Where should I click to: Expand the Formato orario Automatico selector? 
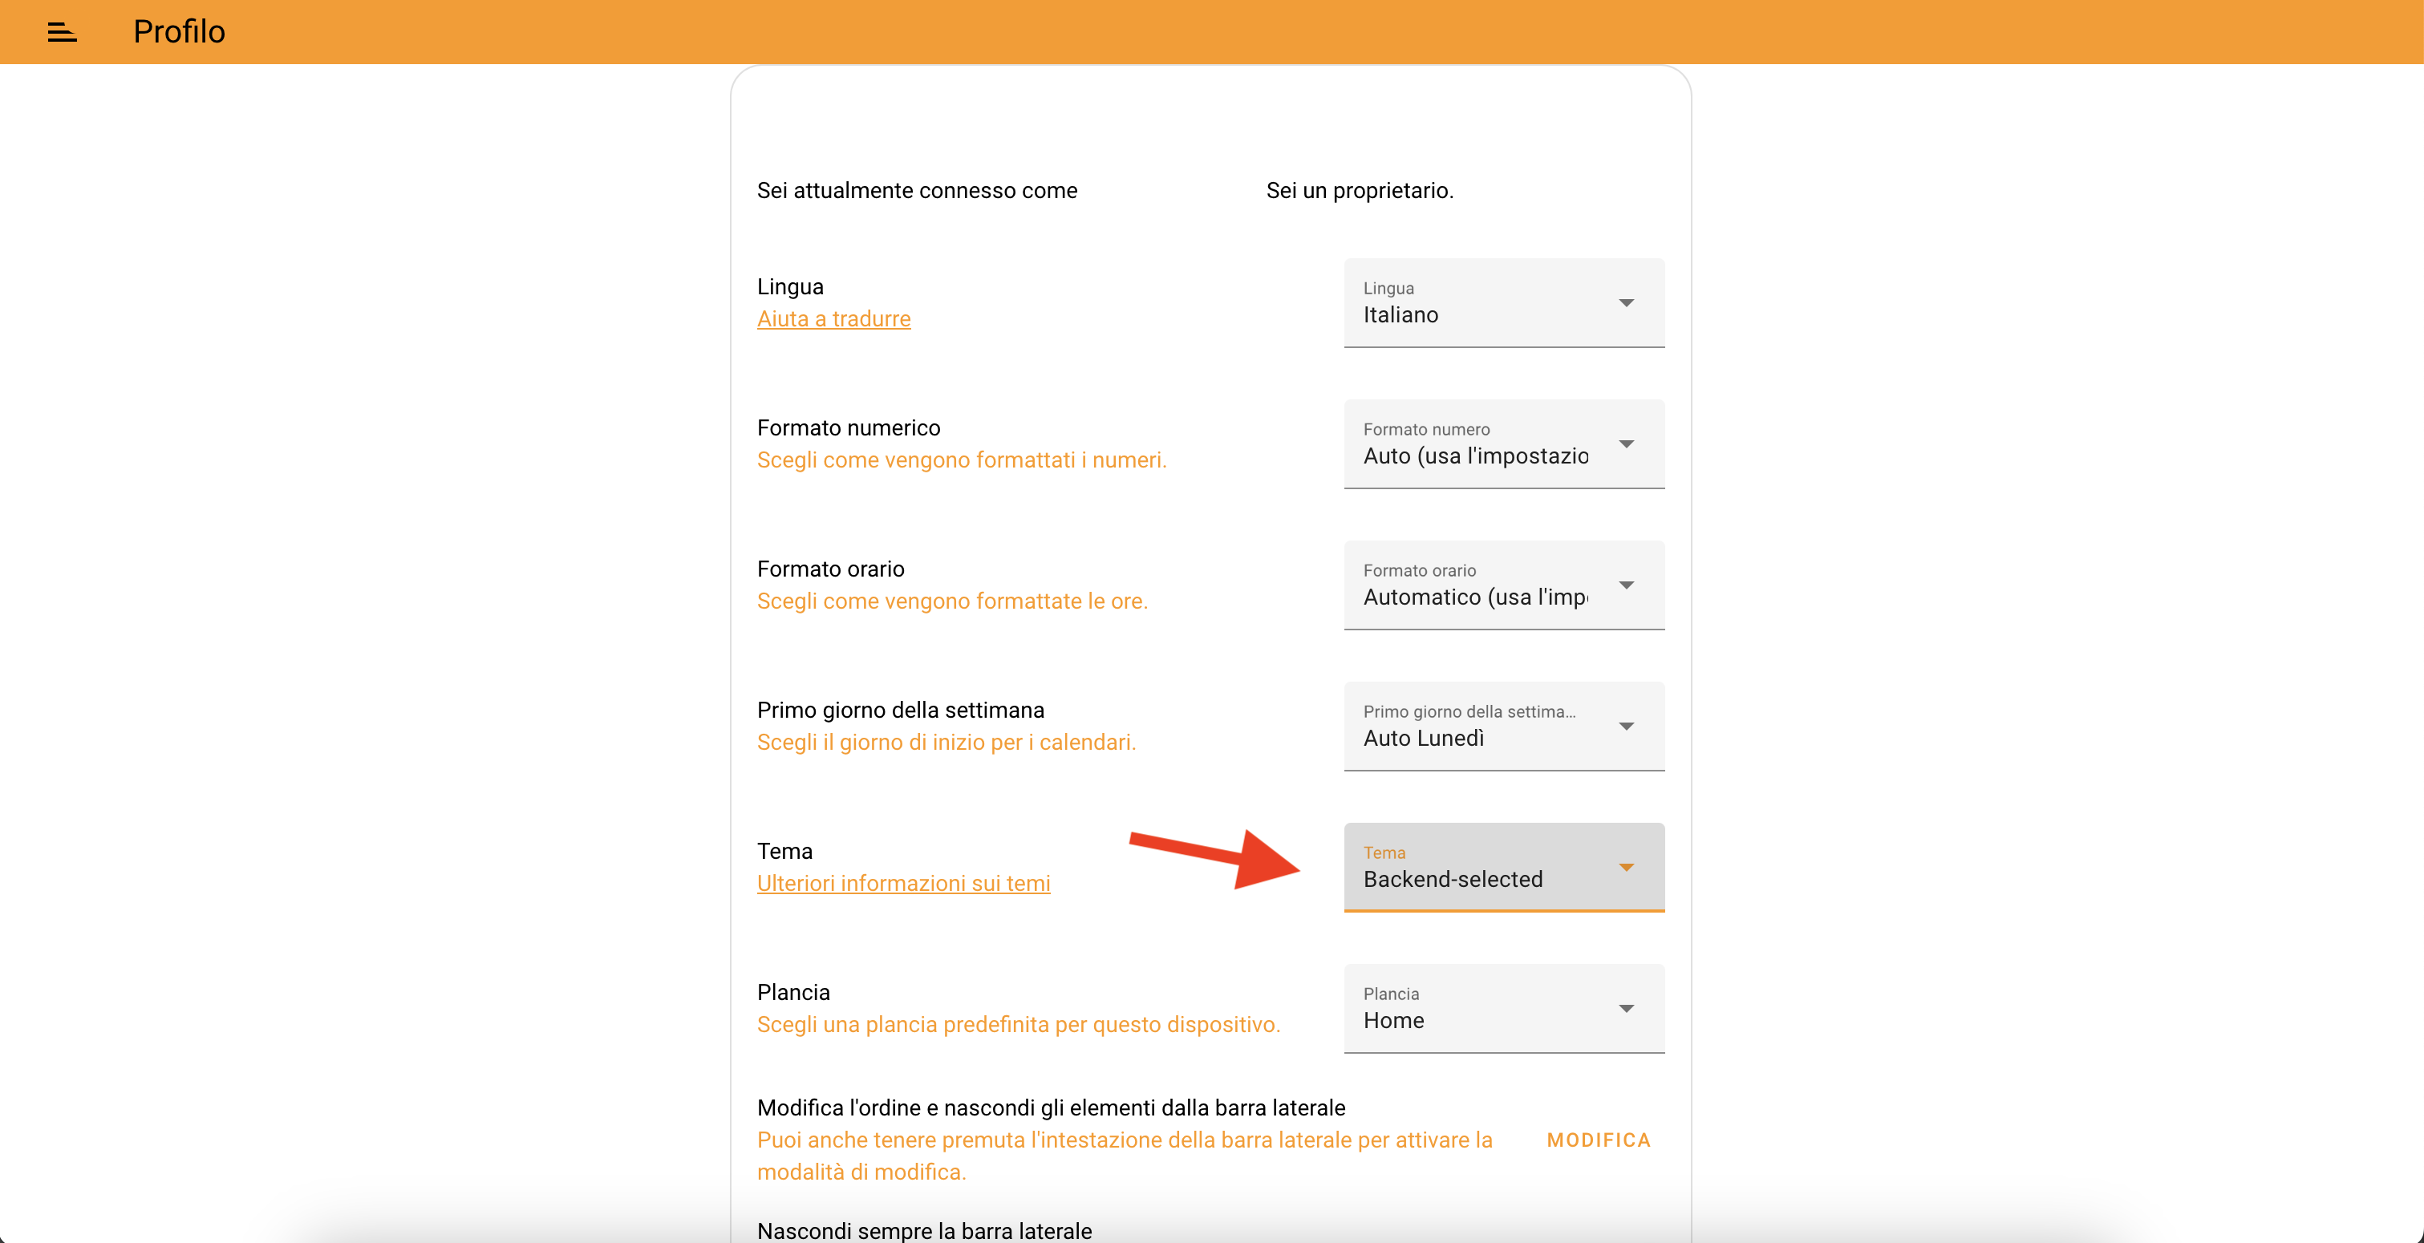coord(1504,585)
